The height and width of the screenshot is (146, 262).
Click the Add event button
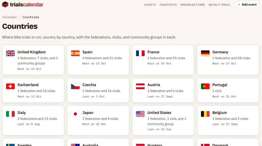coord(247,5)
